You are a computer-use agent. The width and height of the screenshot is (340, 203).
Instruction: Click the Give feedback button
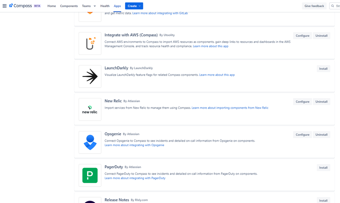[314, 5]
